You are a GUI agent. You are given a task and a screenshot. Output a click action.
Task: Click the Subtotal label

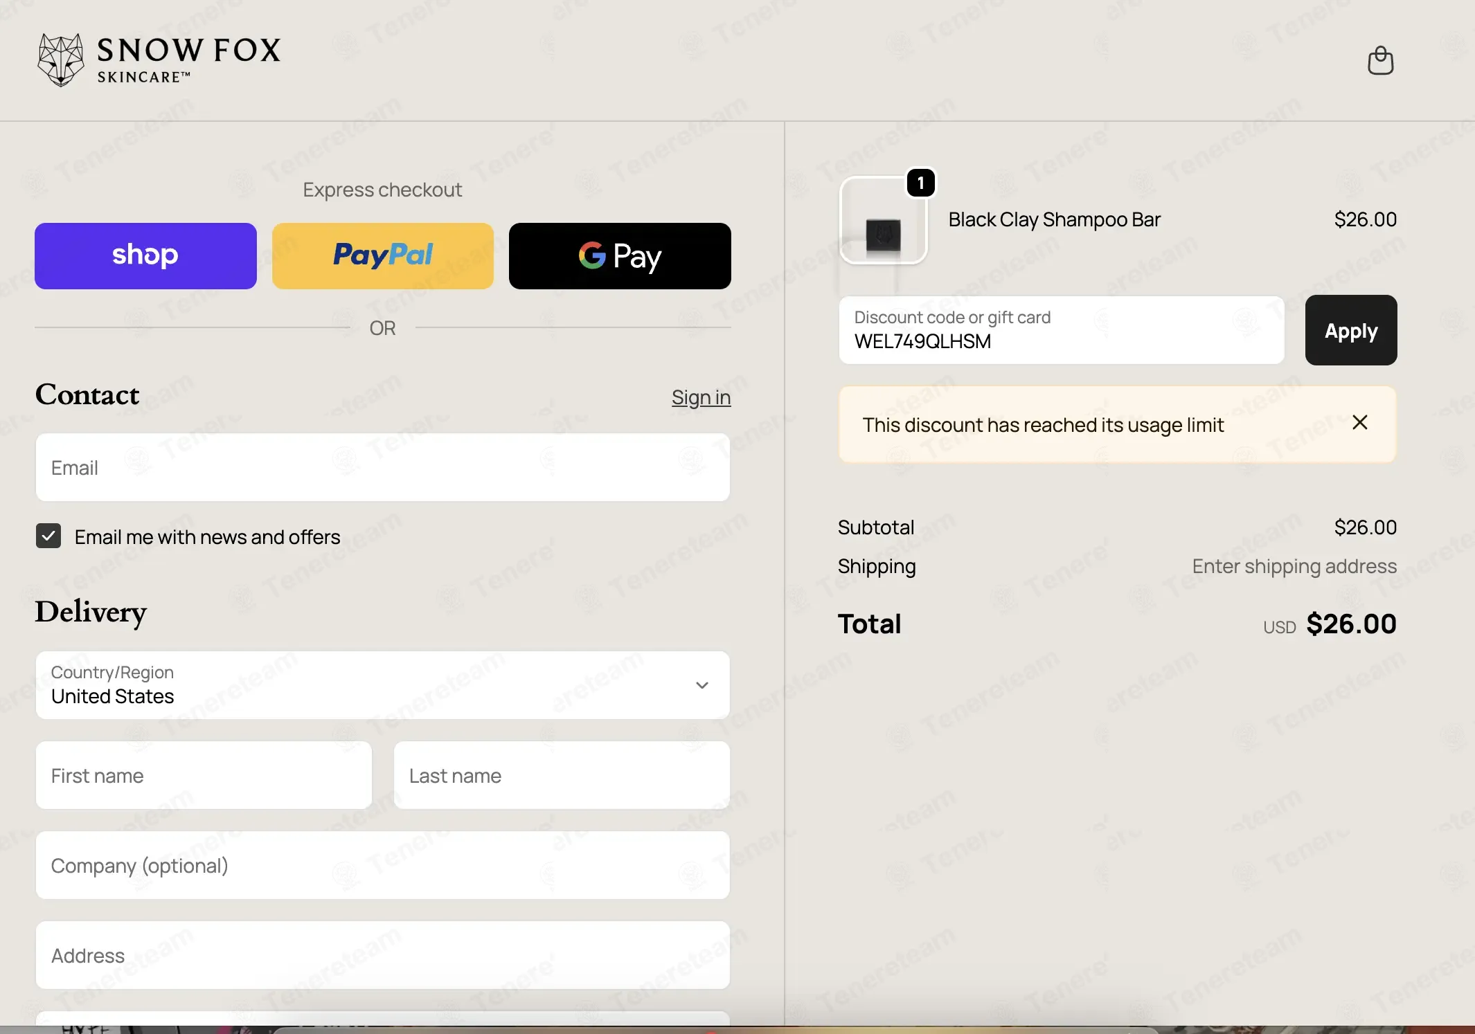(x=876, y=527)
